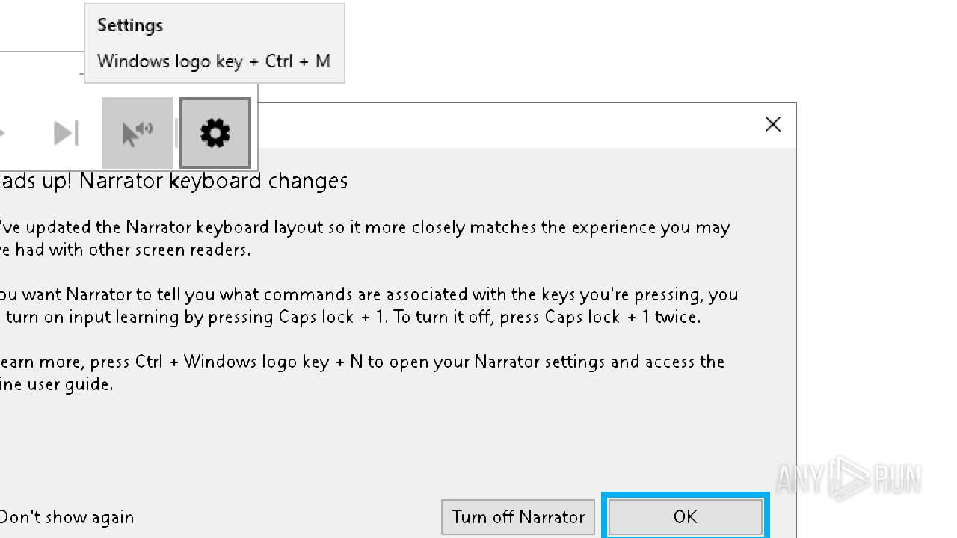
Task: Click the "Narrator keyboard changes" heading
Action: click(213, 181)
